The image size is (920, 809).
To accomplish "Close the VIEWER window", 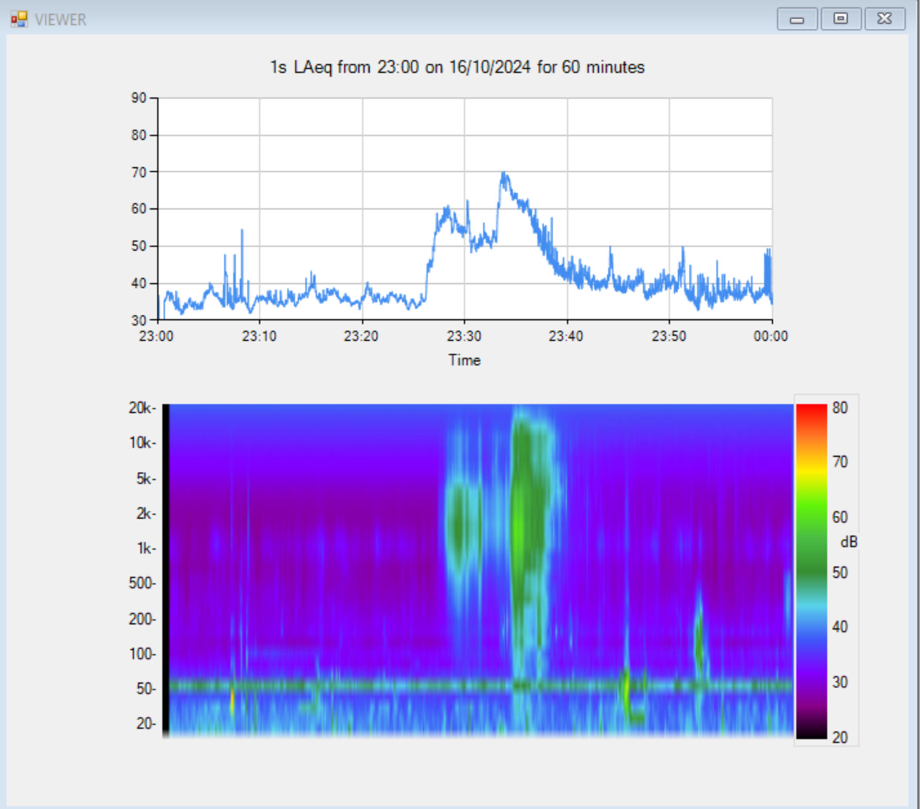I will 884,19.
